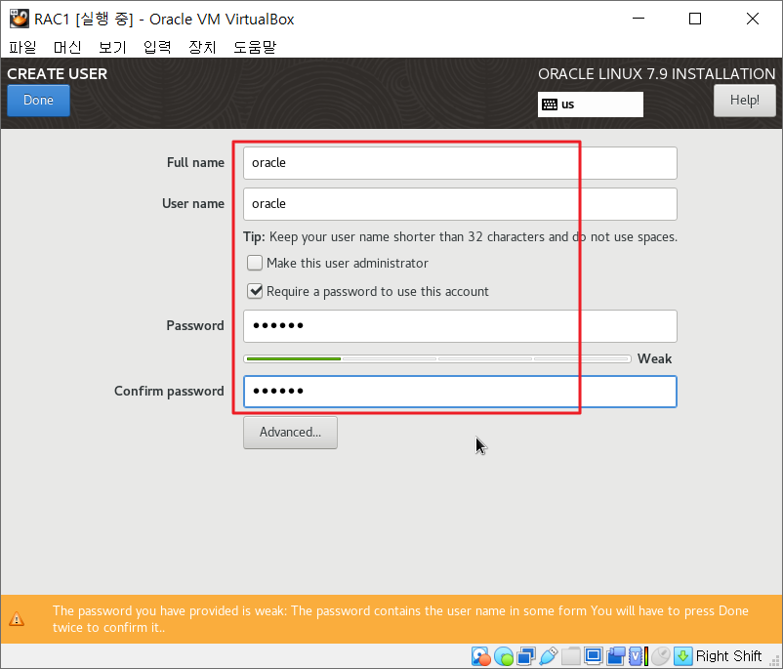Open the 입력 menu
Viewport: 783px width, 669px height.
pos(157,47)
